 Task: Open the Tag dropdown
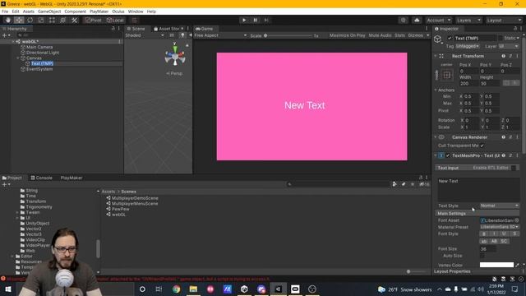[468, 46]
